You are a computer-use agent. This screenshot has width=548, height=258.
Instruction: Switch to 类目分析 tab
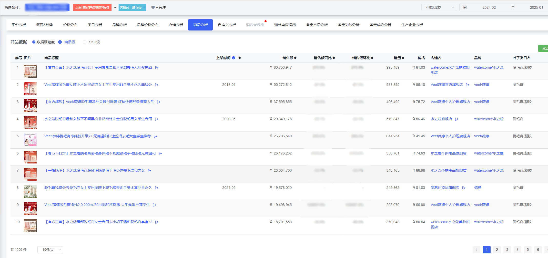tap(95, 25)
